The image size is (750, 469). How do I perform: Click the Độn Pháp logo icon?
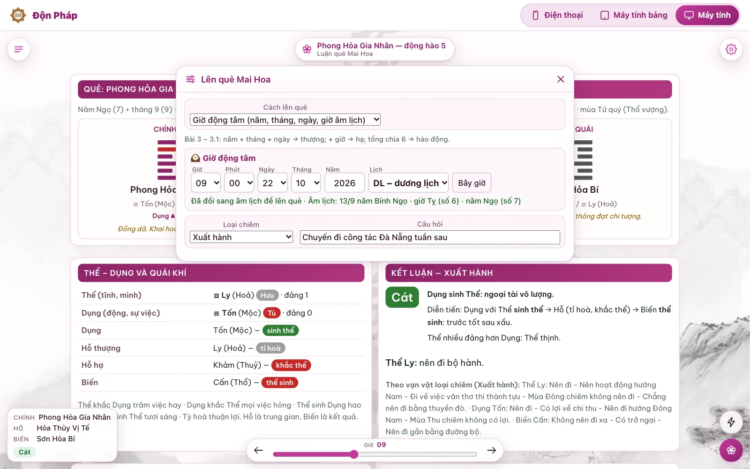pos(18,15)
